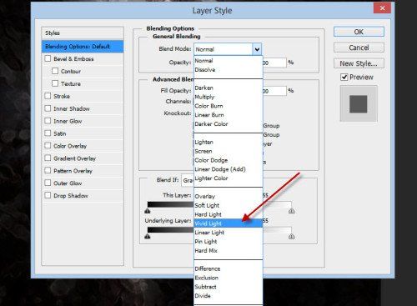Enable the Inner Shadow checkbox
Screen dimensions: 417x306
click(48, 108)
